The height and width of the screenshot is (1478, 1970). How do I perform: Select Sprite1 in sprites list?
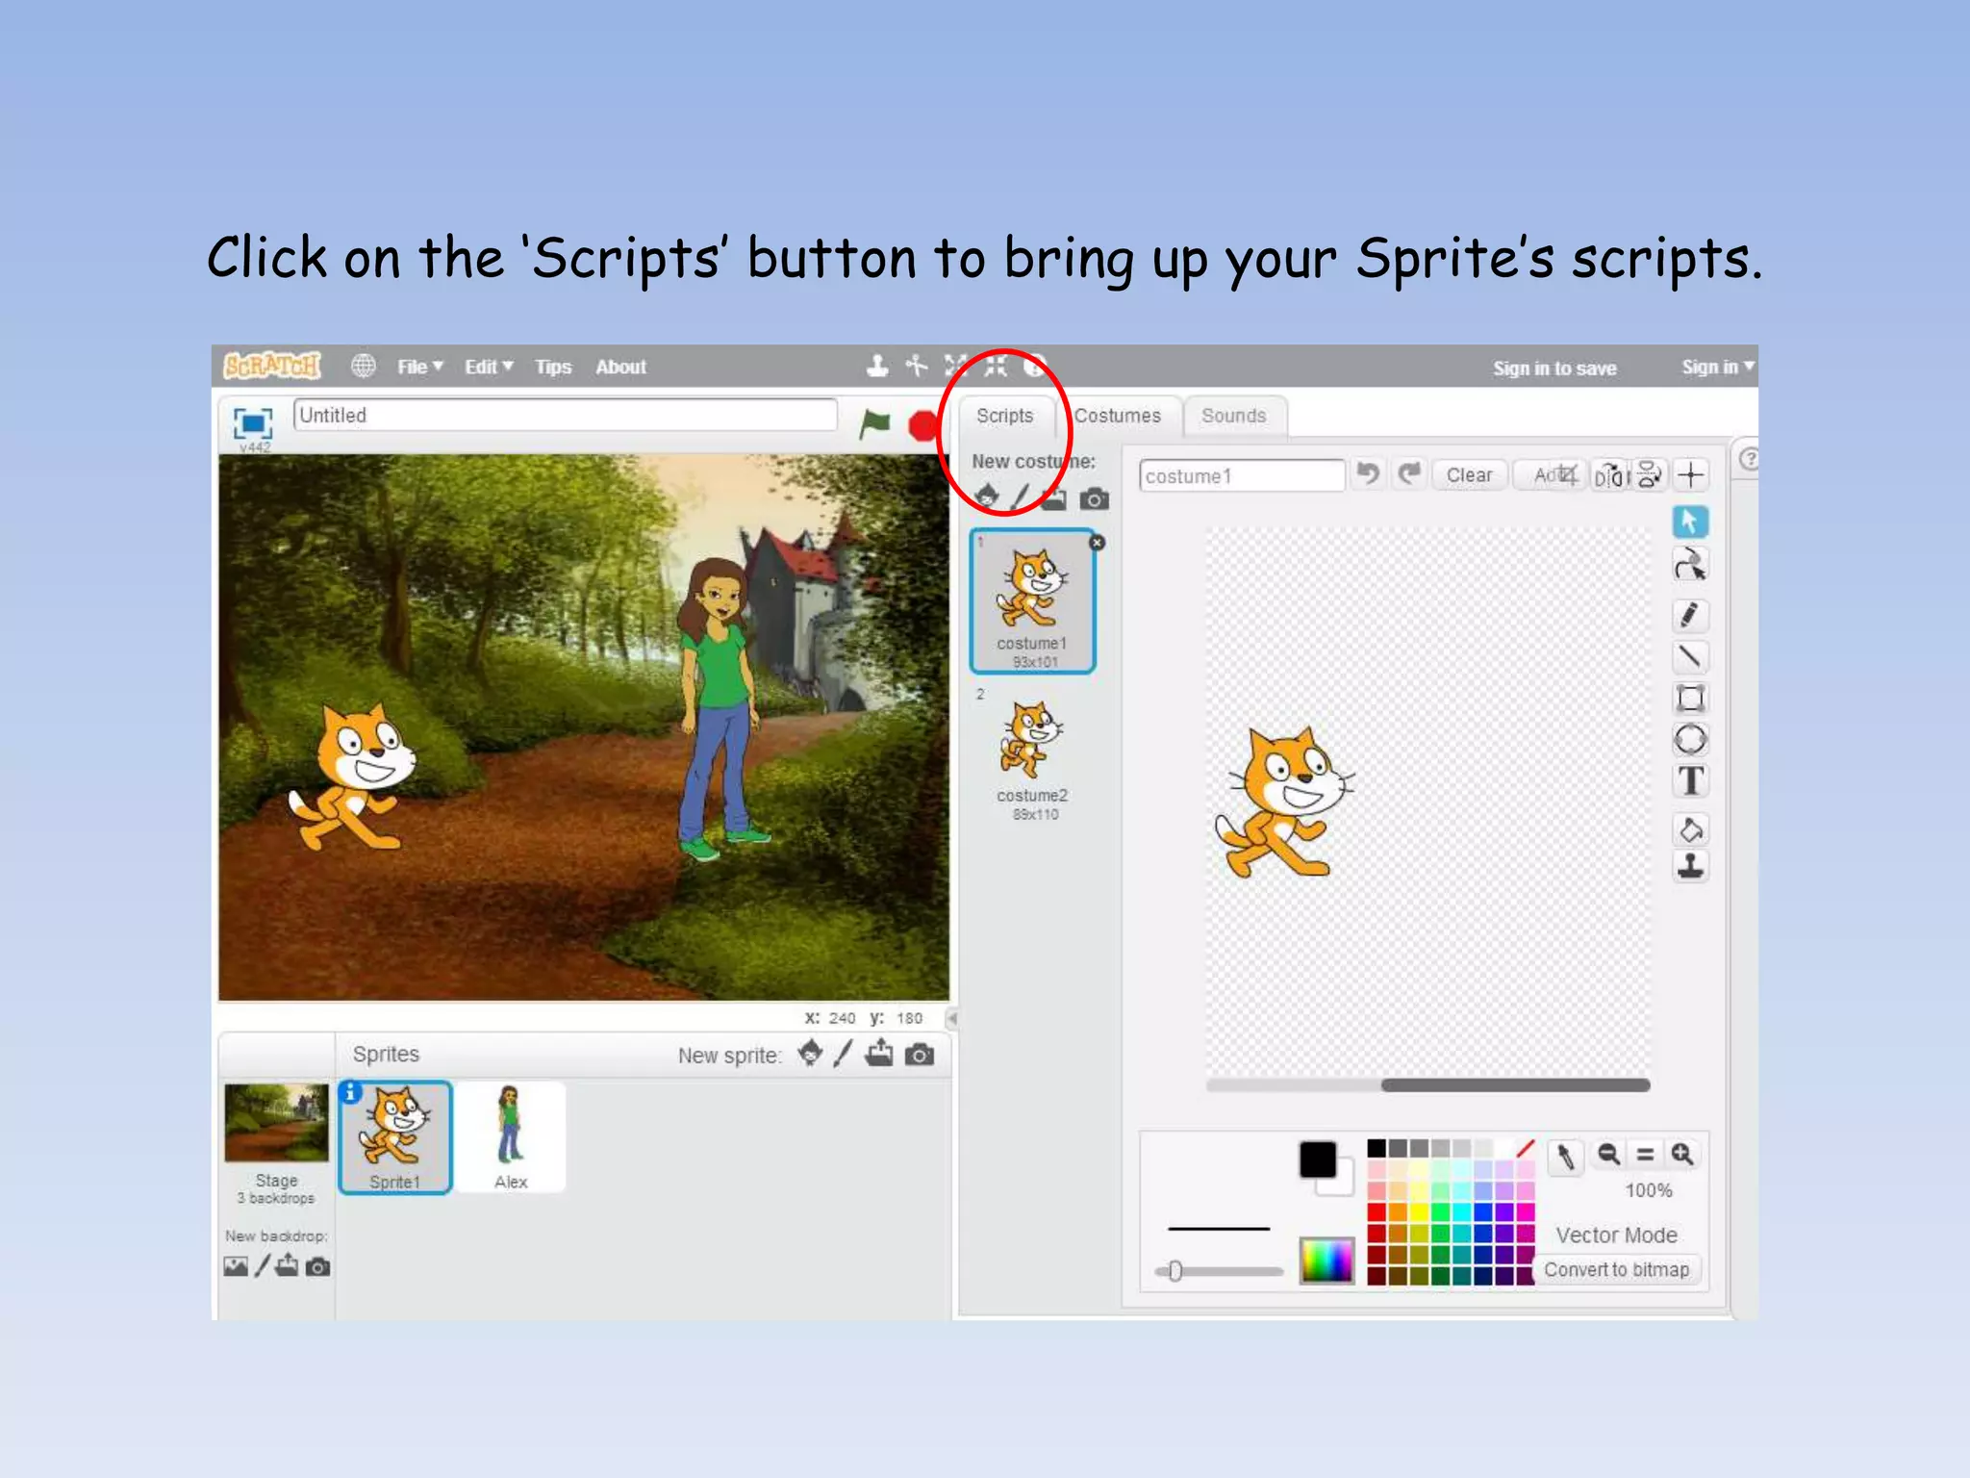(394, 1137)
